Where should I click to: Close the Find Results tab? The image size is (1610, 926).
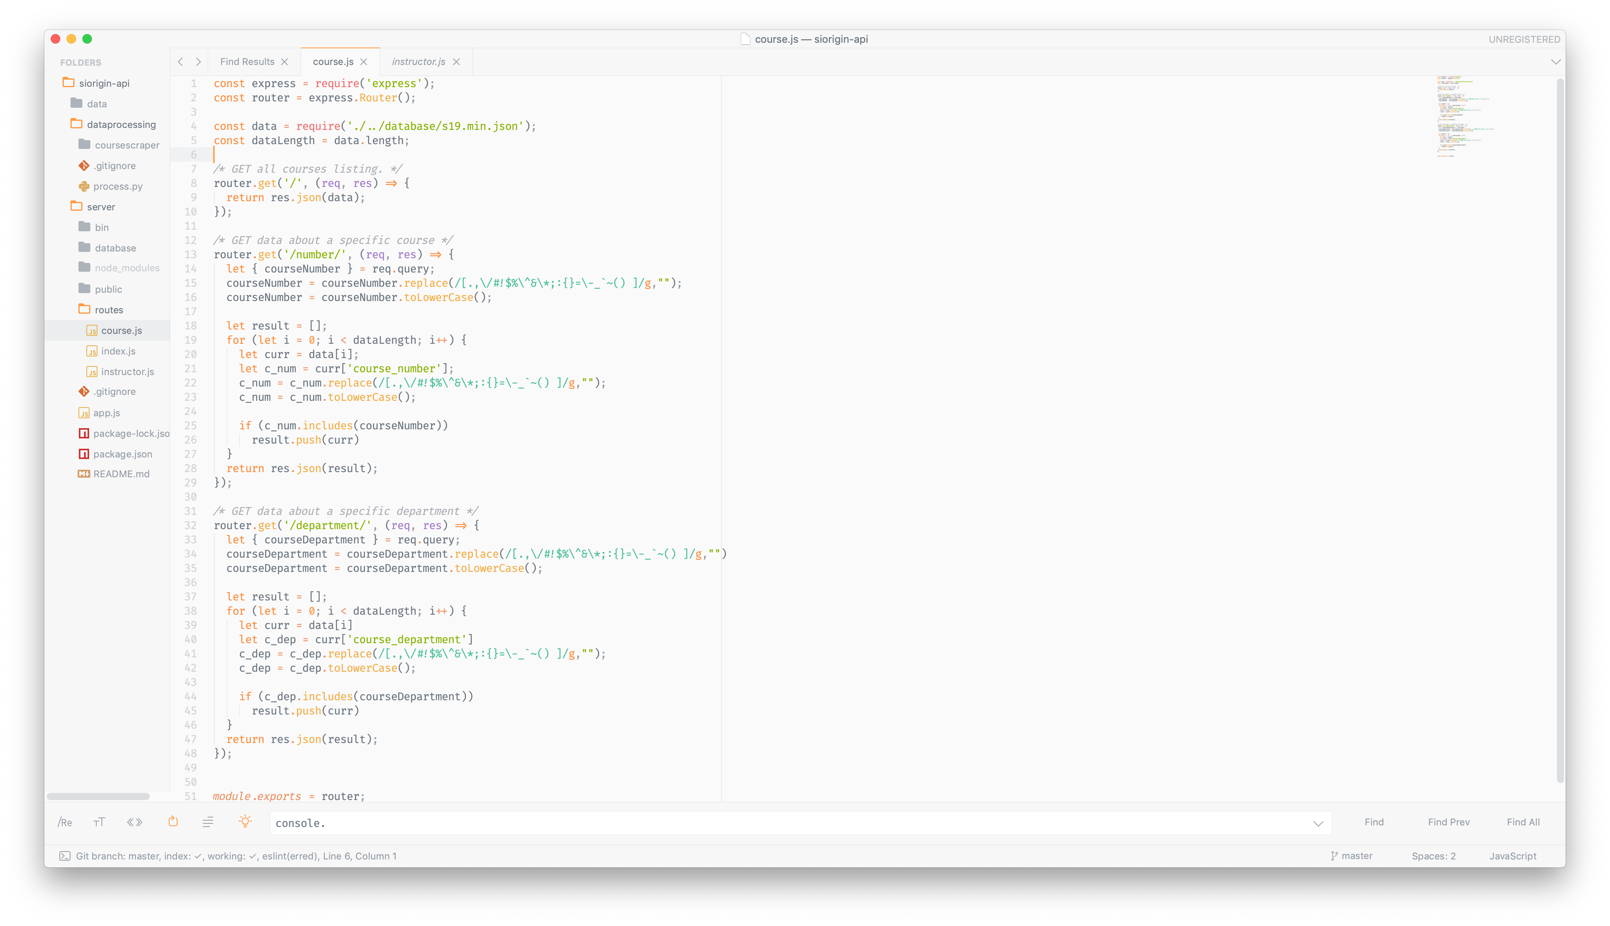(x=284, y=62)
